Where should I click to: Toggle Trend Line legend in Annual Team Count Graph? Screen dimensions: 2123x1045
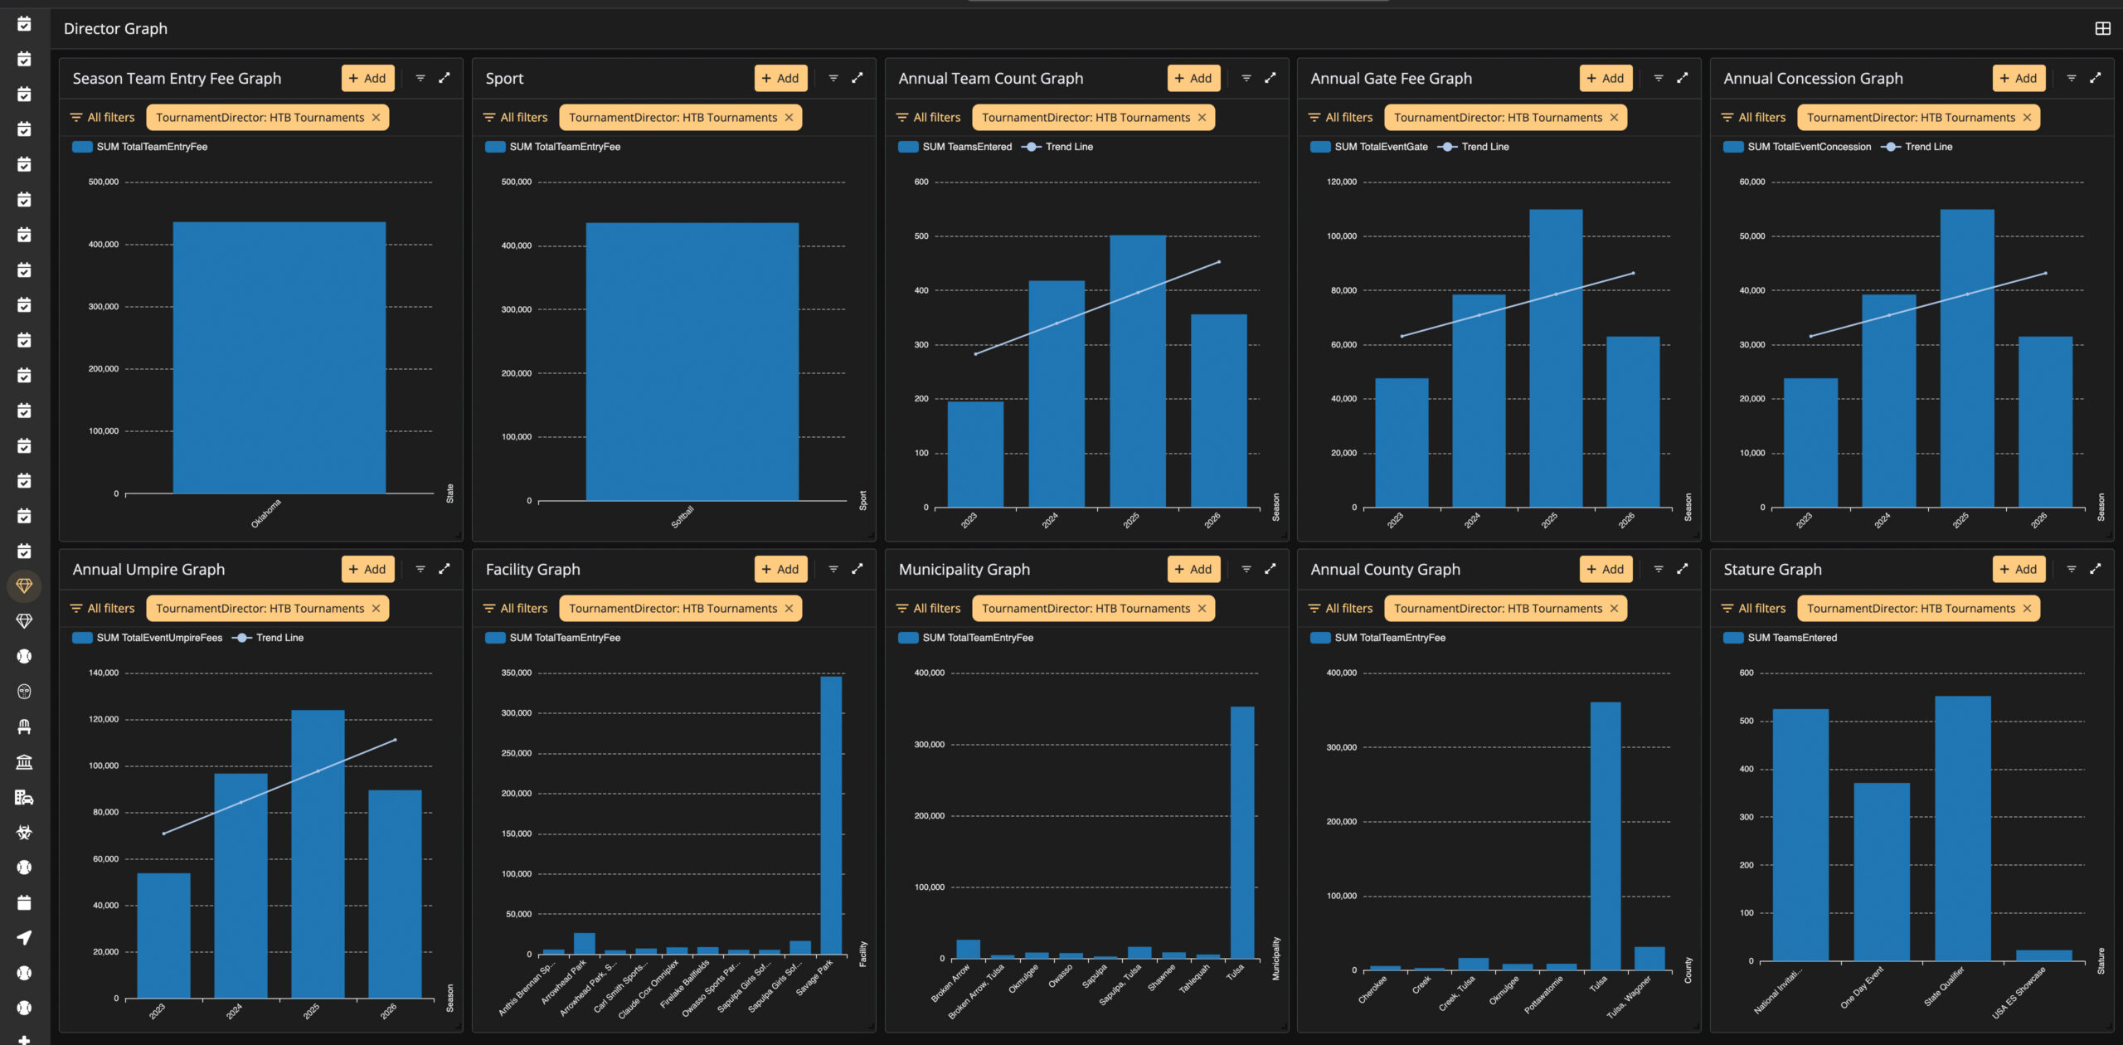[1058, 147]
